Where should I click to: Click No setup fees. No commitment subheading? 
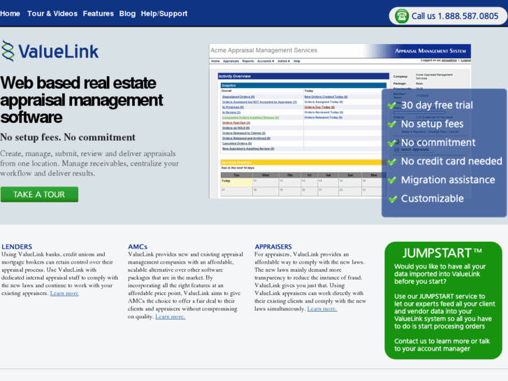pyautogui.click(x=68, y=137)
